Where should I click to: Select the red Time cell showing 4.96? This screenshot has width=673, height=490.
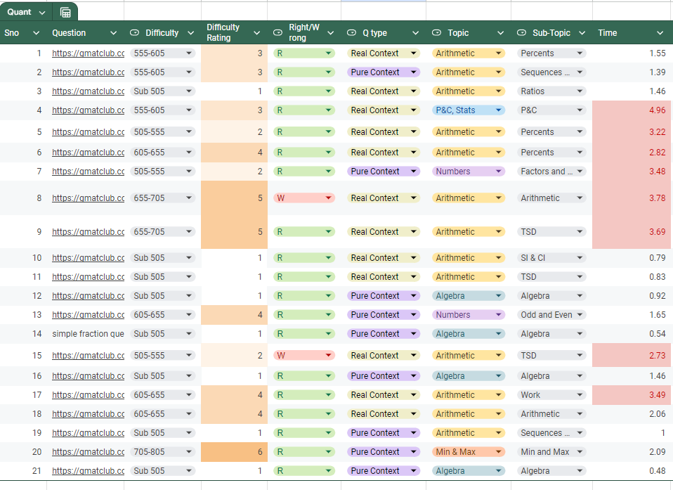coord(632,110)
